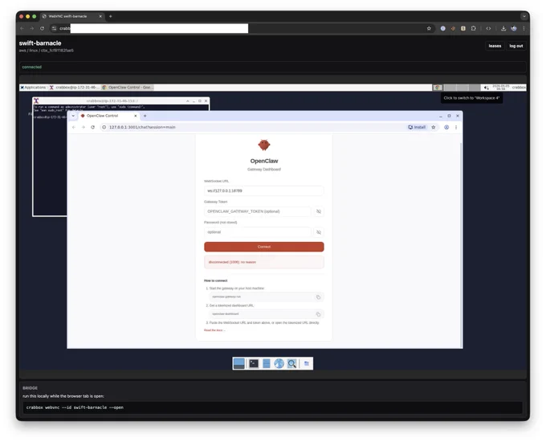The width and height of the screenshot is (546, 442).
Task: Open the Applications menu in the remote desktop panel
Action: pos(33,88)
